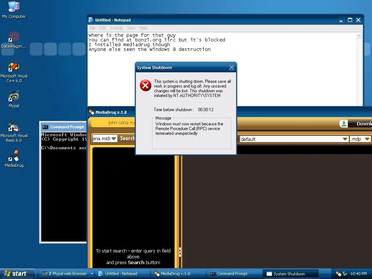Open the MediaDrug desktop shortcut
The height and width of the screenshot is (279, 372).
click(x=14, y=158)
